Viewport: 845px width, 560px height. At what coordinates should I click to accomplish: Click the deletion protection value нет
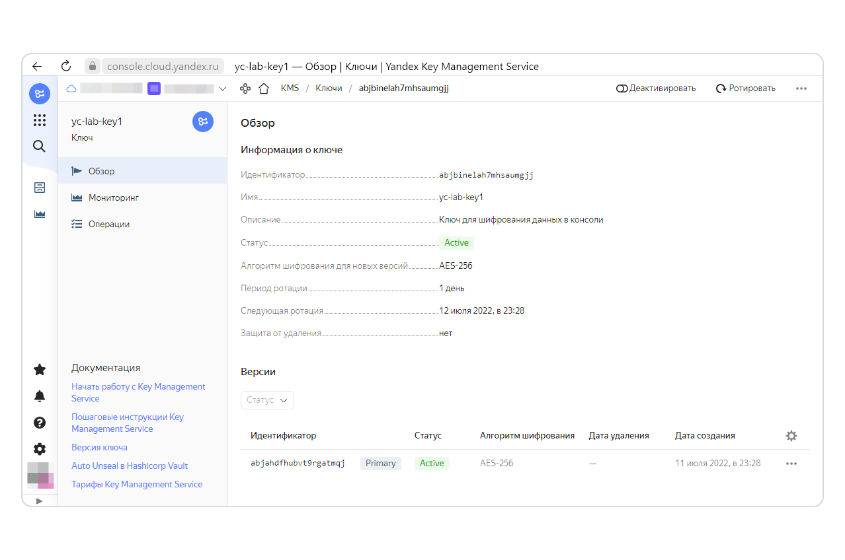point(446,333)
